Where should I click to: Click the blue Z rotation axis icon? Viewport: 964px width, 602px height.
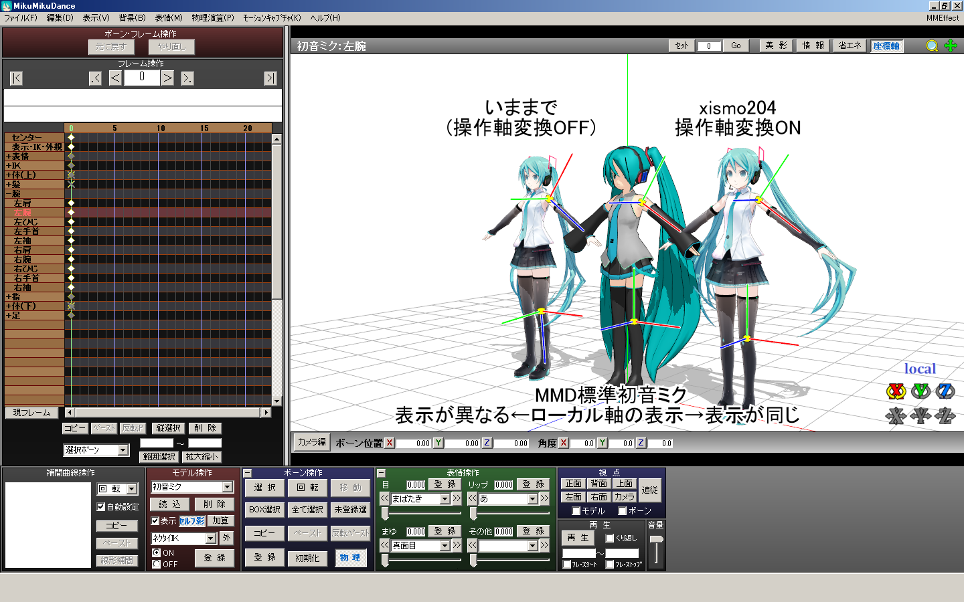945,391
